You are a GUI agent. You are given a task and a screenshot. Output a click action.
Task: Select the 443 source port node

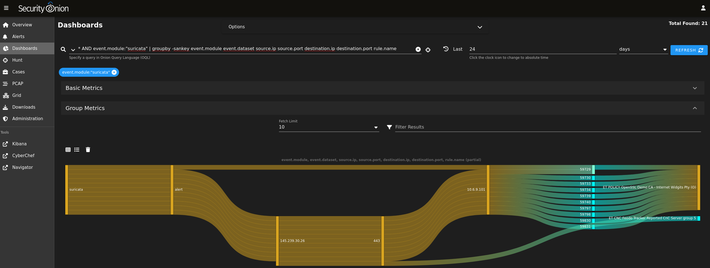(383, 241)
